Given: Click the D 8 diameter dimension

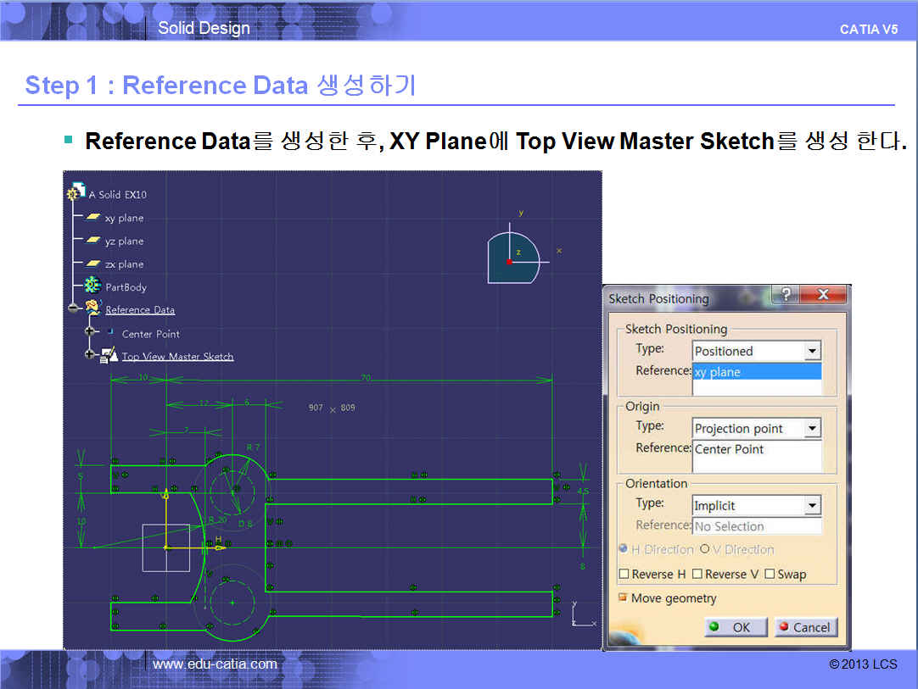Looking at the screenshot, I should tap(245, 524).
